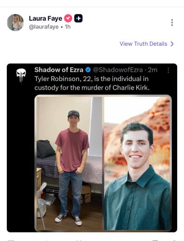This screenshot has width=184, height=241.
Task: Tap the black plus badge icon
Action: coord(79,18)
